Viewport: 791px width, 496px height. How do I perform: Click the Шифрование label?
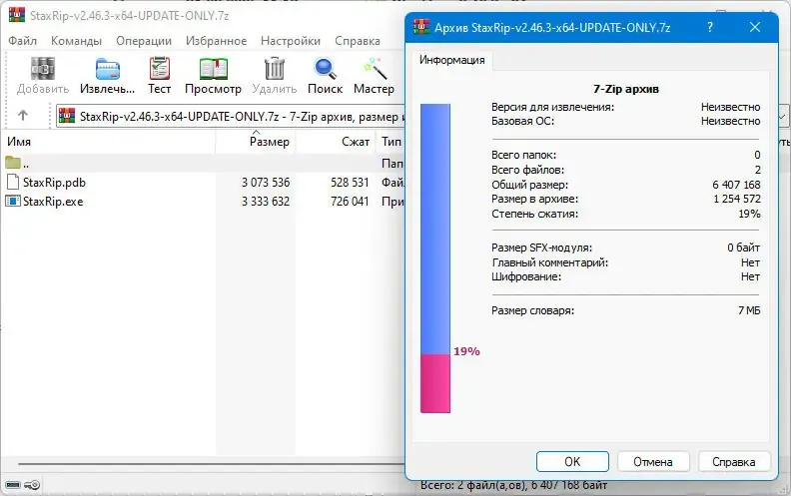click(526, 276)
